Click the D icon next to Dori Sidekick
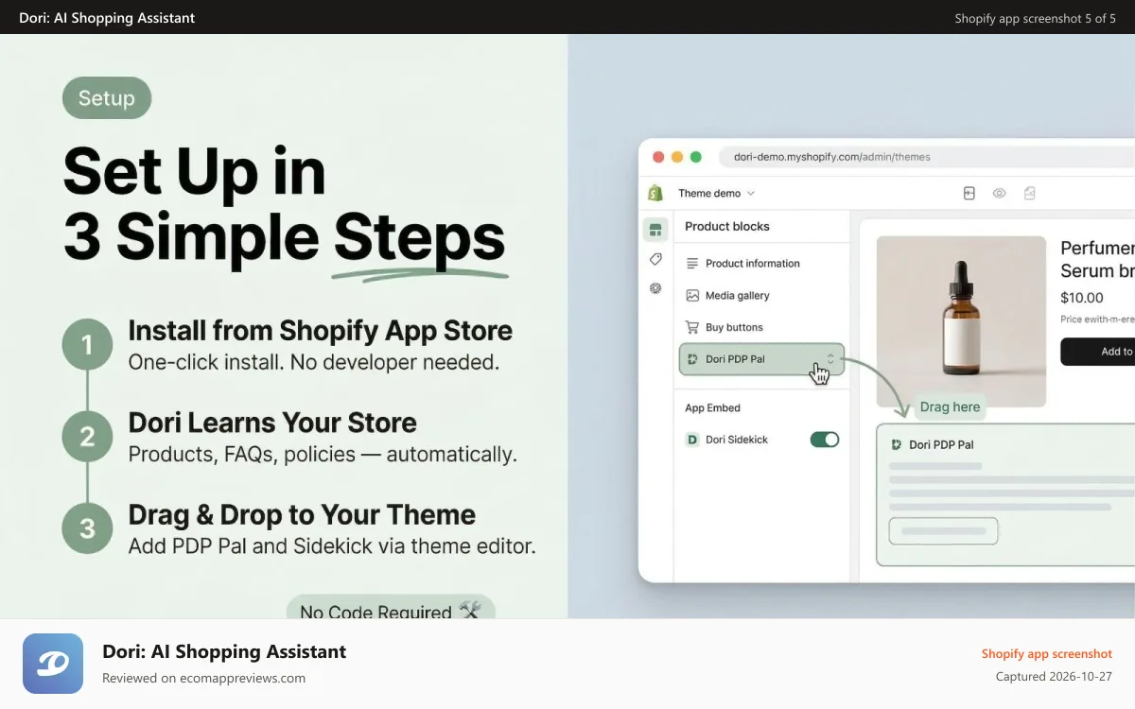The height and width of the screenshot is (709, 1135). point(692,440)
